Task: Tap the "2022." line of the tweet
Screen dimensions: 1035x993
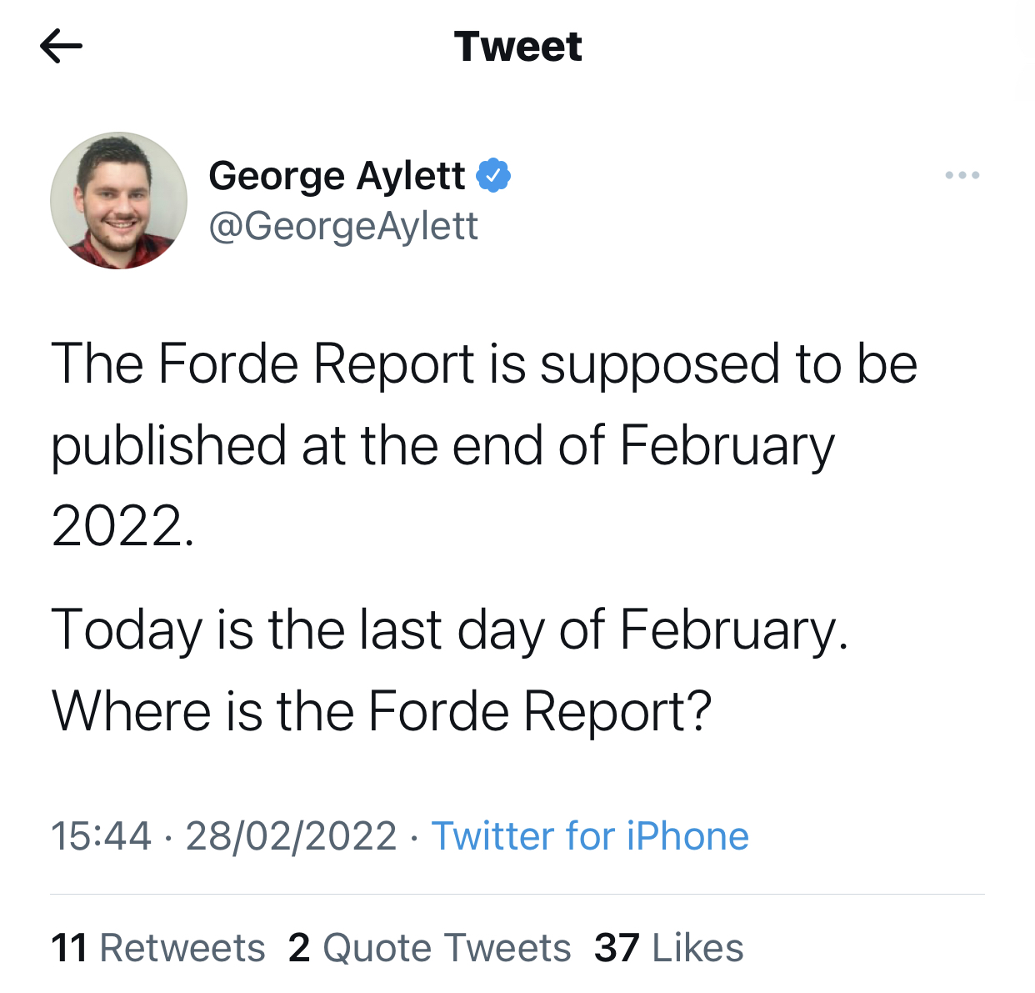Action: [122, 527]
